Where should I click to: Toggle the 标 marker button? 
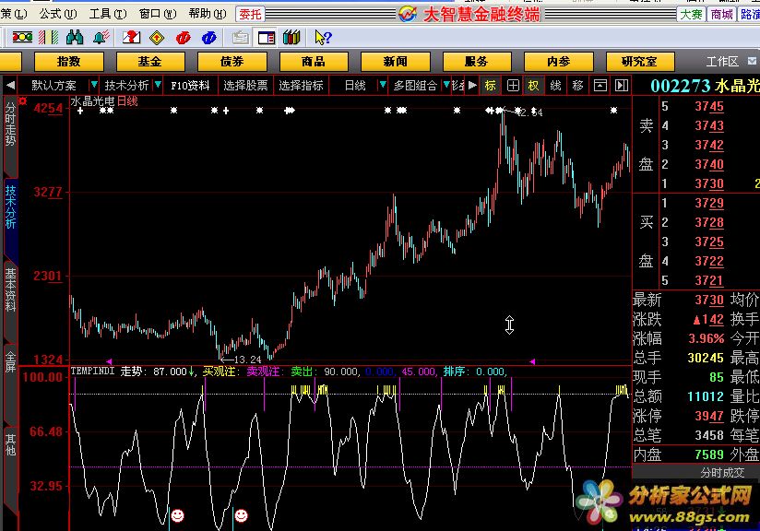coord(491,86)
